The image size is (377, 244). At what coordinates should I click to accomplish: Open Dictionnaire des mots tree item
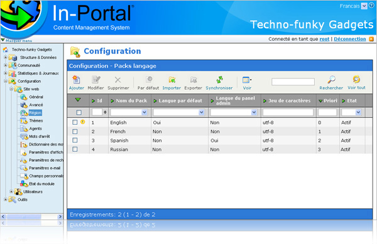[46, 144]
